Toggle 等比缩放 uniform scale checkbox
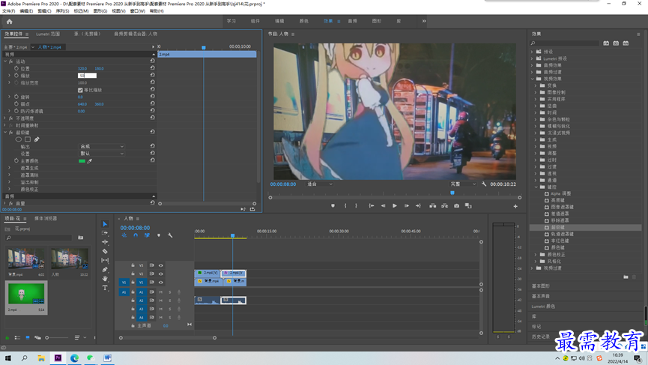 tap(80, 90)
